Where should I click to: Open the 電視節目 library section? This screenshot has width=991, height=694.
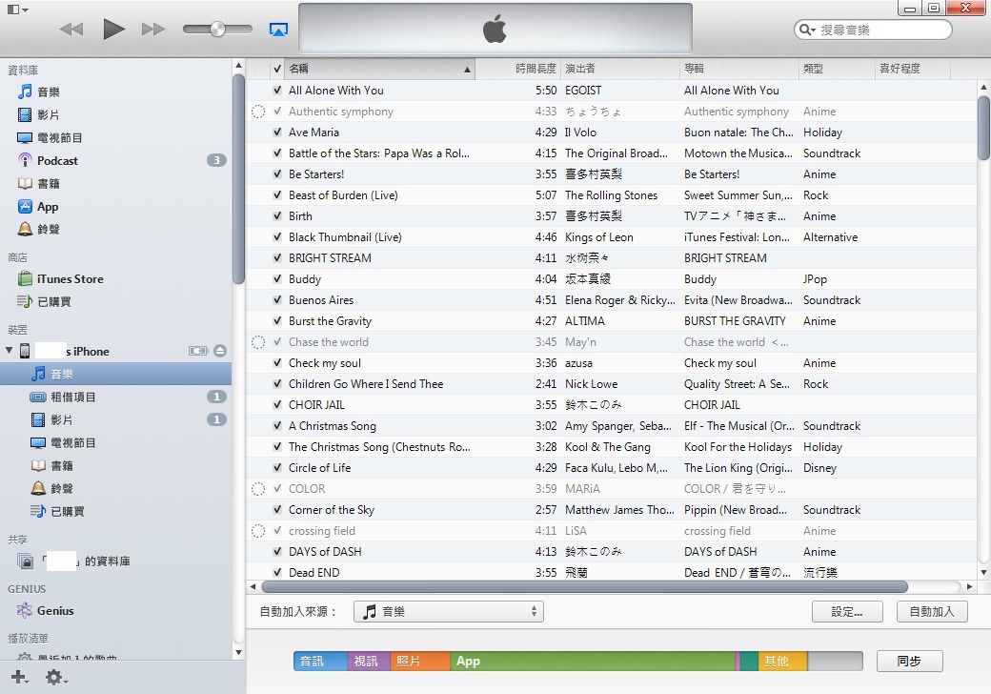pos(50,138)
